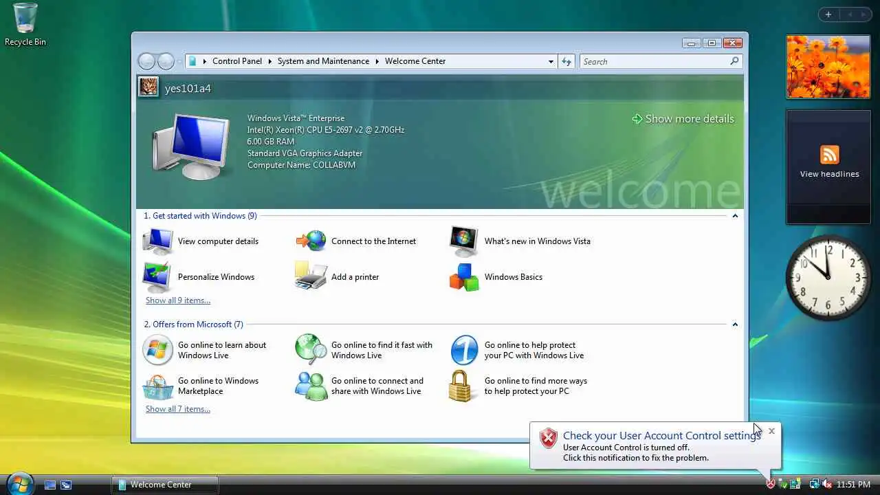
Task: Click the Welcome Center taskbar button
Action: 164,485
